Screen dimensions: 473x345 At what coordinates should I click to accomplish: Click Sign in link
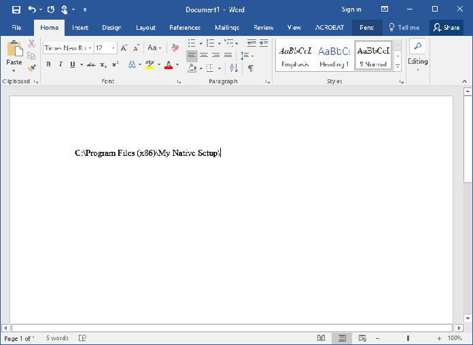tap(351, 9)
